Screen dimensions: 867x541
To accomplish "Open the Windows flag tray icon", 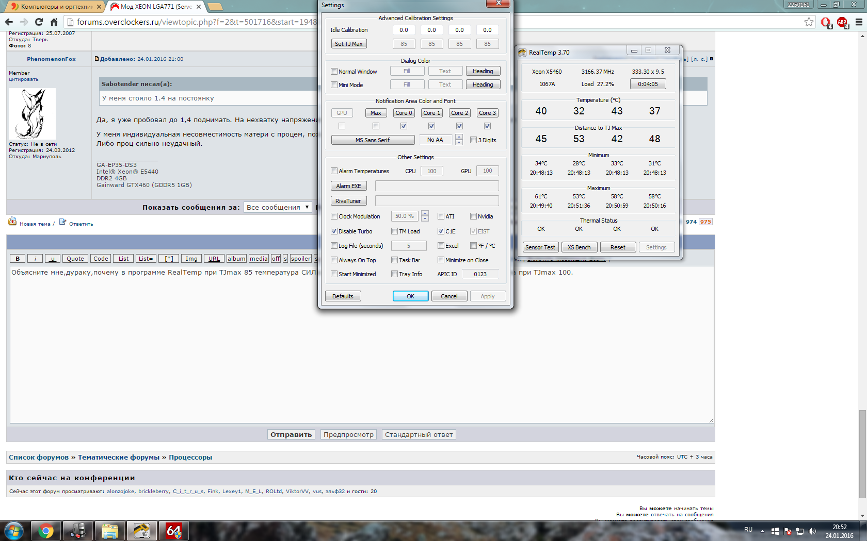I will pyautogui.click(x=775, y=531).
